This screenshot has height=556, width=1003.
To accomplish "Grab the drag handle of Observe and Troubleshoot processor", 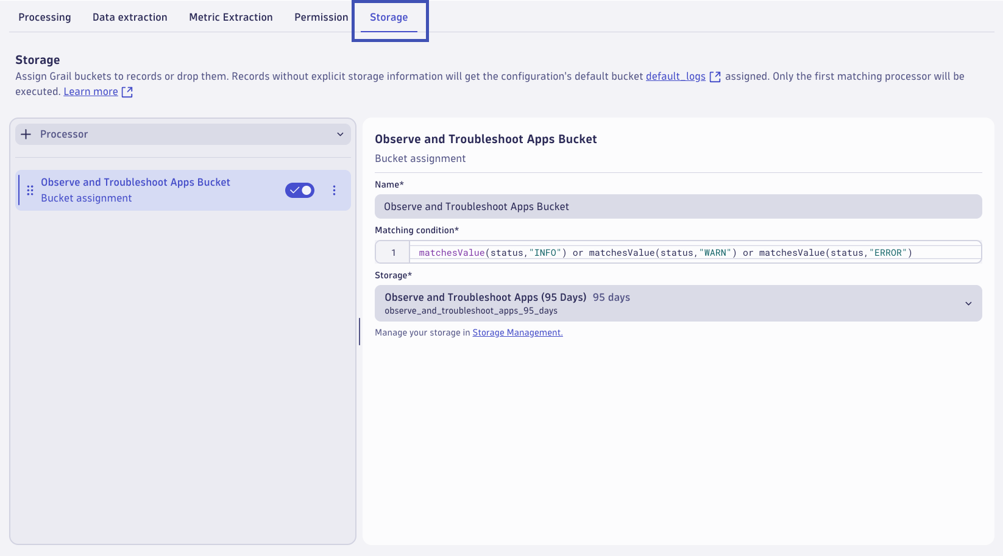I will click(30, 190).
